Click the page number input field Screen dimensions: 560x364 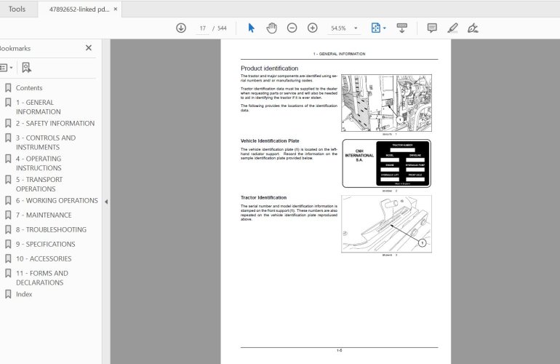(x=202, y=28)
